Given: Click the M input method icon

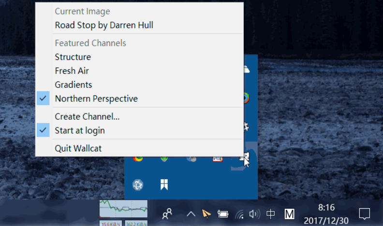Looking at the screenshot, I should [x=290, y=213].
